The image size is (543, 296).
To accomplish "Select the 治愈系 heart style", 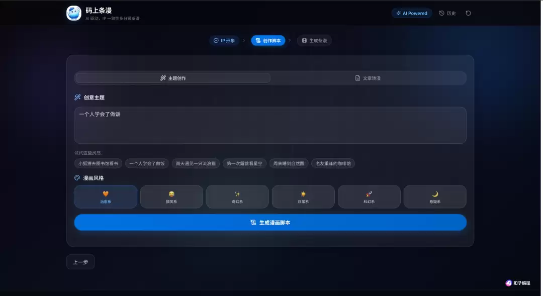I will coord(106,196).
